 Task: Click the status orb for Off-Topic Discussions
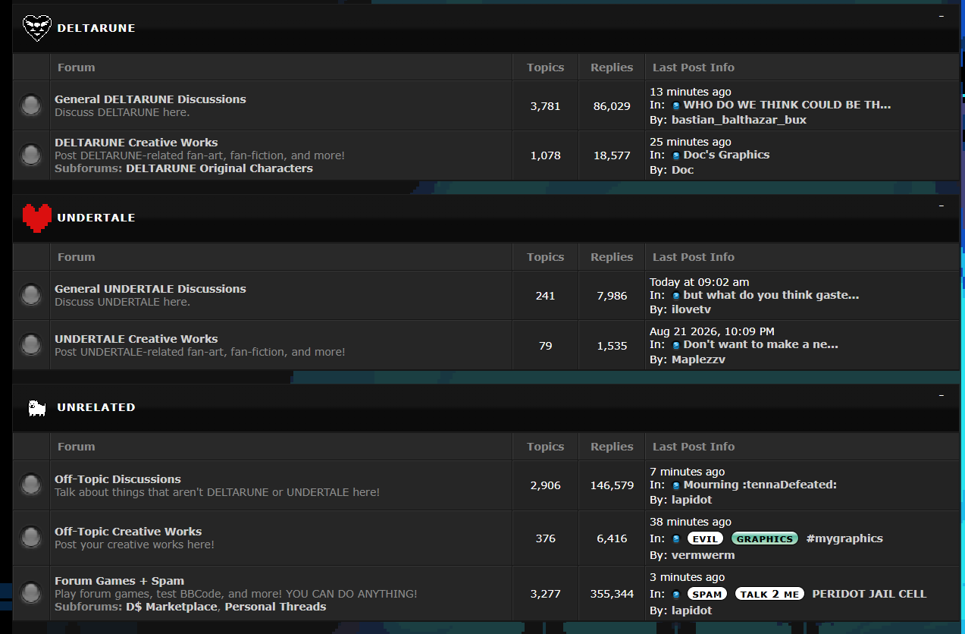(x=31, y=485)
